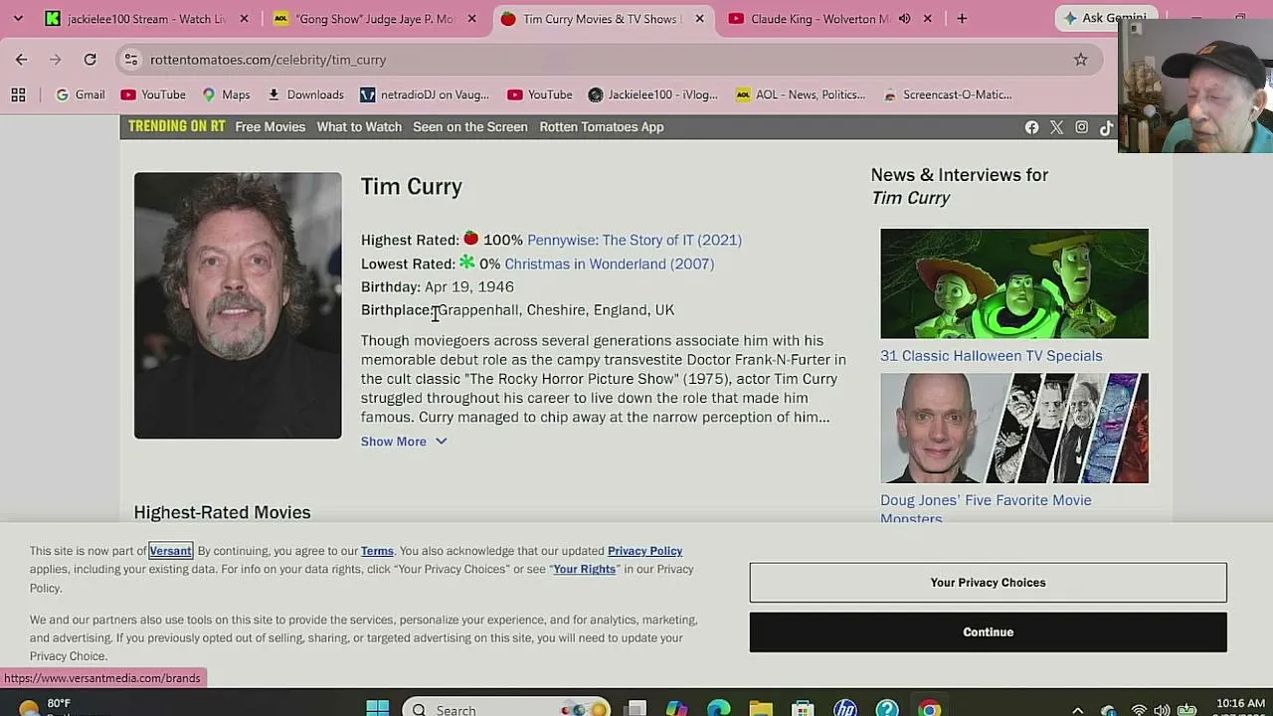
Task: Open Google Chrome taskbar icon
Action: [929, 709]
